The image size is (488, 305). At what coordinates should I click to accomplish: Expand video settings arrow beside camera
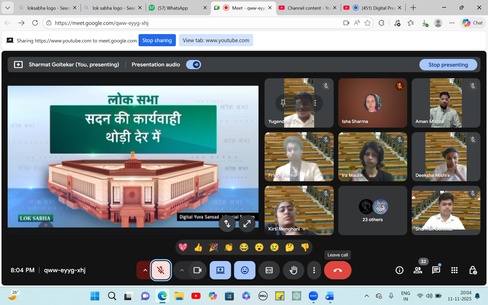coord(182,270)
